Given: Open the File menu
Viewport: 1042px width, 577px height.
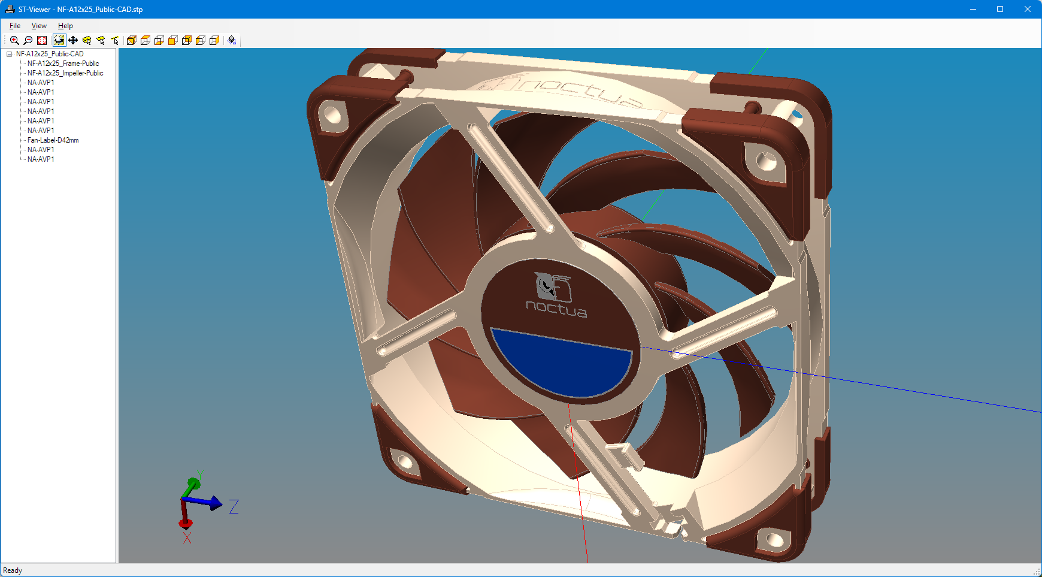Looking at the screenshot, I should 15,26.
